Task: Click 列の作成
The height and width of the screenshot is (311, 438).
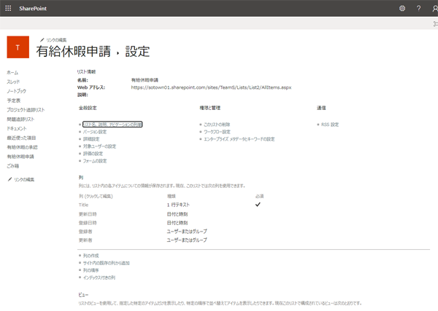Action: point(91,256)
